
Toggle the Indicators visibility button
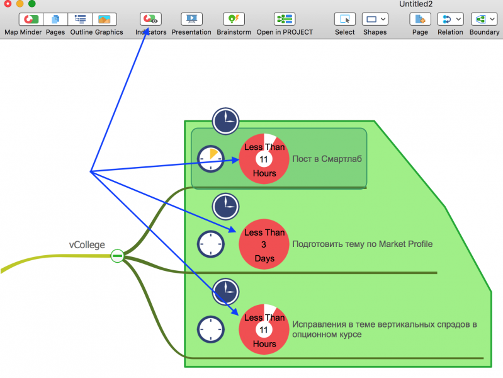click(150, 20)
